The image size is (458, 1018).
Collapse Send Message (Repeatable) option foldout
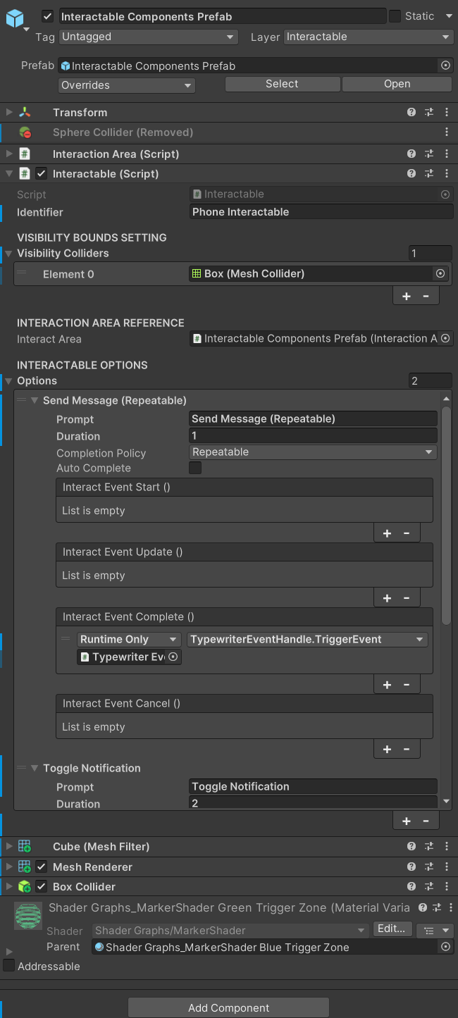[x=35, y=400]
